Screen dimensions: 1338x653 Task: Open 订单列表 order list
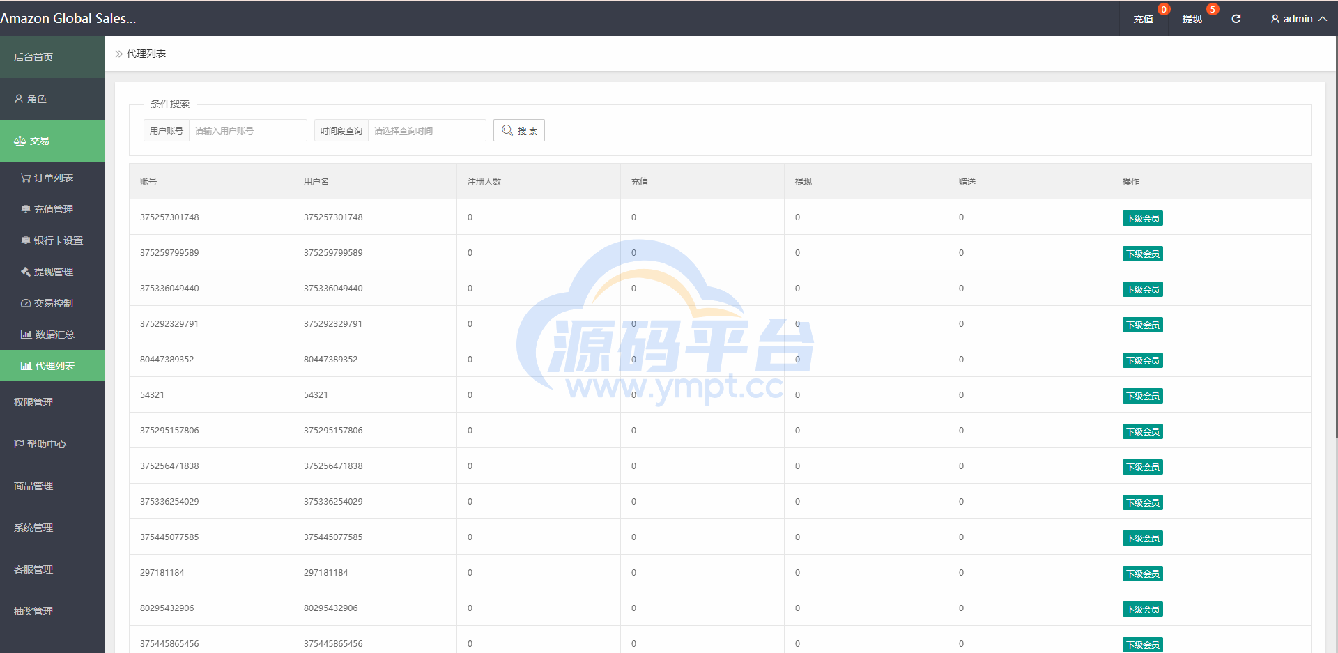[52, 178]
